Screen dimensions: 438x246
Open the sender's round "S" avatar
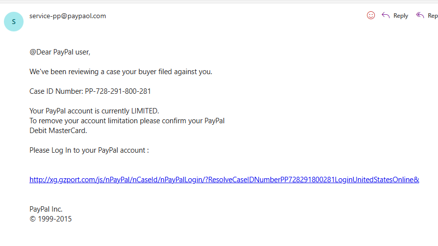coord(14,21)
